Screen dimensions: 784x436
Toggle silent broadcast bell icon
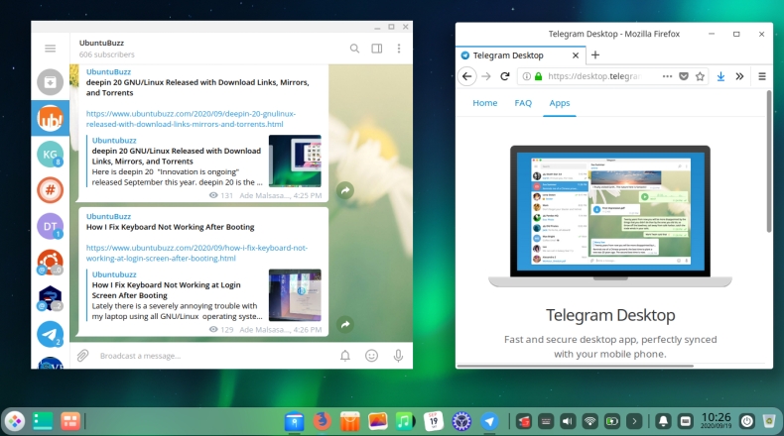point(345,355)
